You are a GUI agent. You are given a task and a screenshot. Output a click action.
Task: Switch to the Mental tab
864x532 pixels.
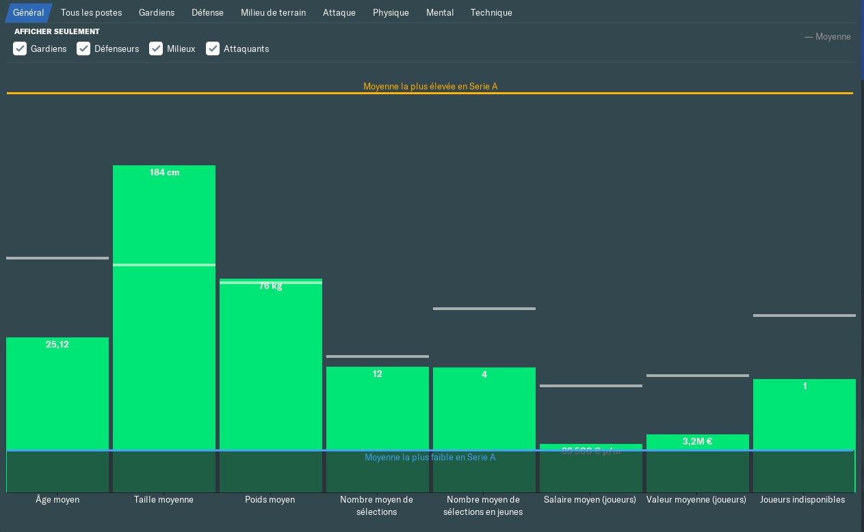pos(440,13)
